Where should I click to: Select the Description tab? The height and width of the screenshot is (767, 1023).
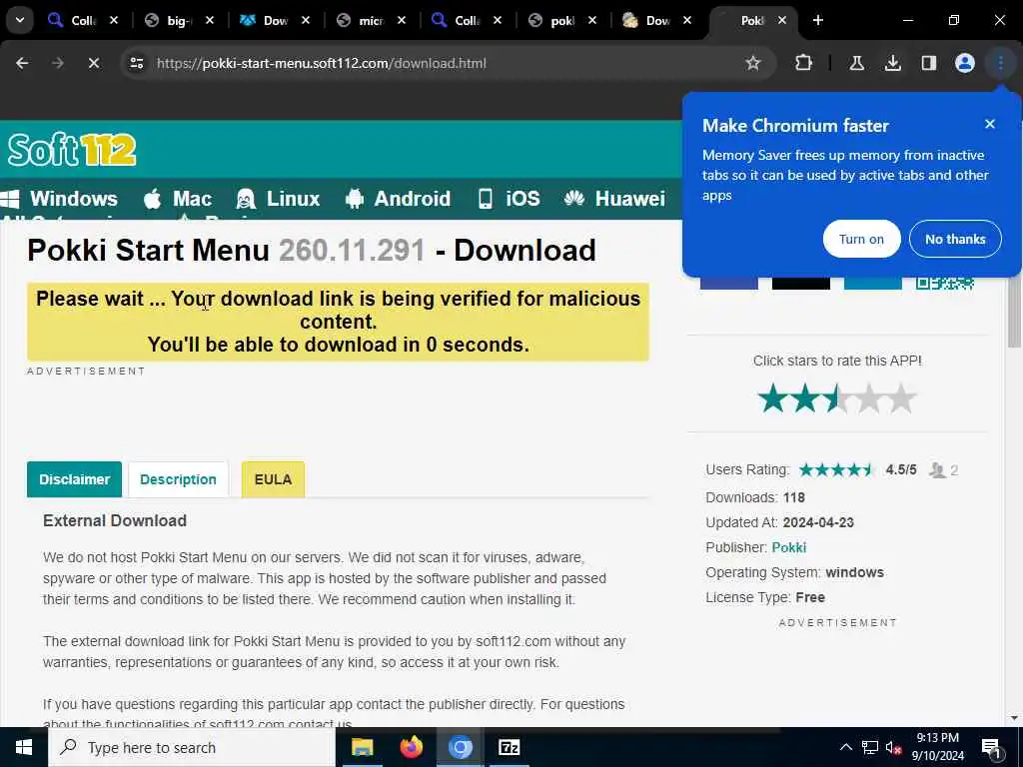[x=178, y=479]
